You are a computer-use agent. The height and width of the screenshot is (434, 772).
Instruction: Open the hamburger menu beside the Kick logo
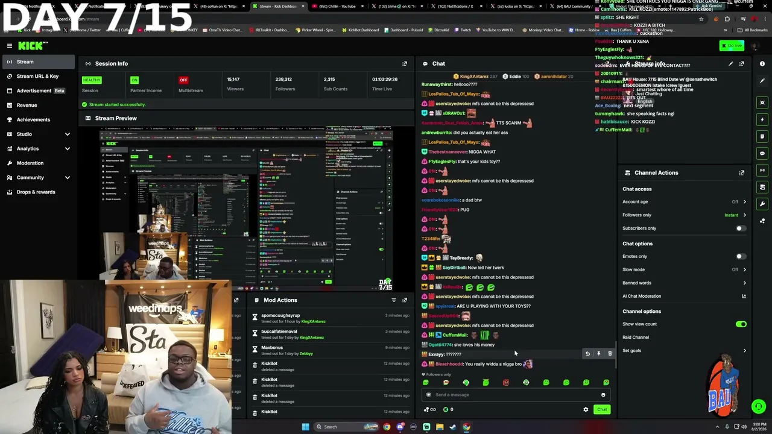coord(10,45)
